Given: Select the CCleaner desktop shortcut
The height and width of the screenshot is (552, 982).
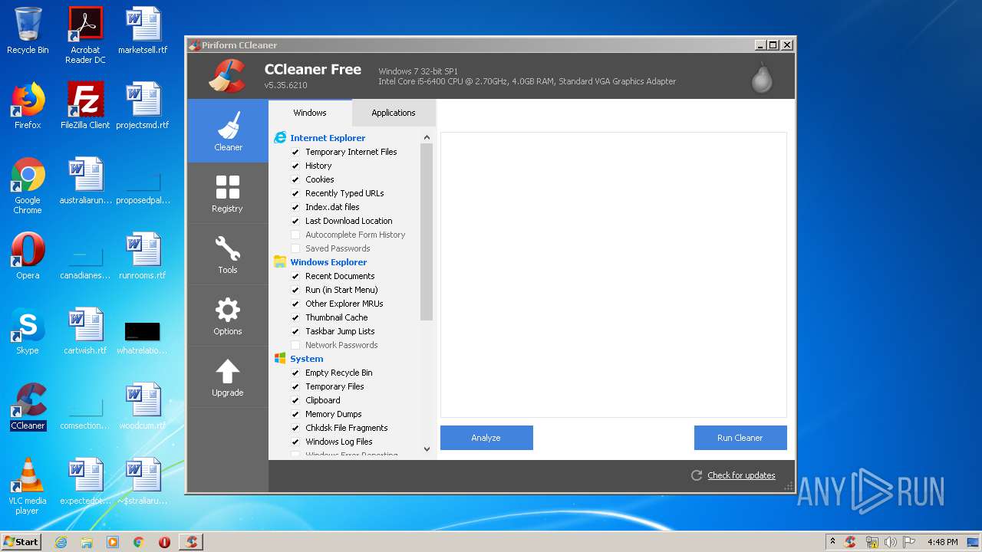Looking at the screenshot, I should [28, 406].
